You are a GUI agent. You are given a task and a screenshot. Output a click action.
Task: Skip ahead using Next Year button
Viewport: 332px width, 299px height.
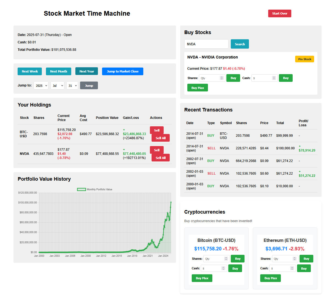(87, 71)
